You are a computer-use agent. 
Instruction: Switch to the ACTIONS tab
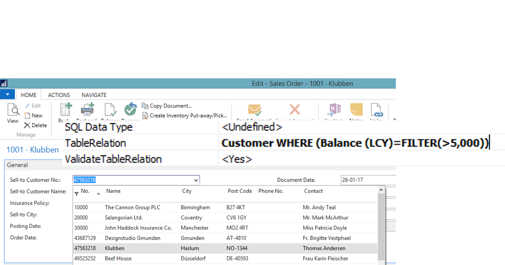[58, 95]
